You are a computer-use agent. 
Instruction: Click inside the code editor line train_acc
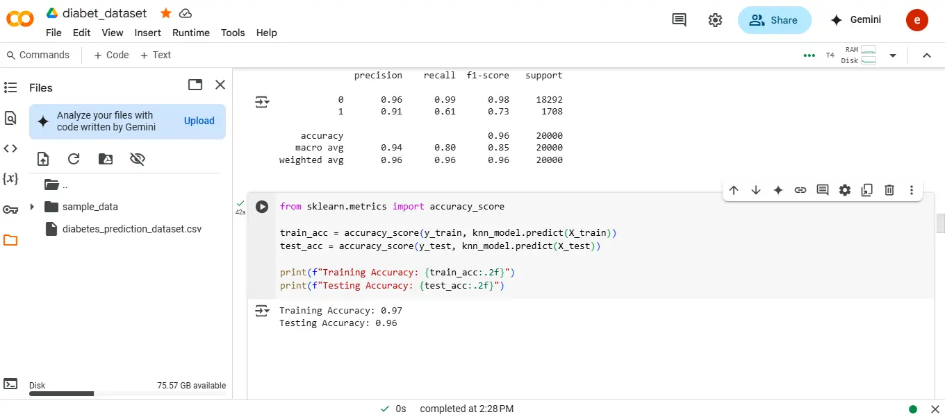[448, 233]
